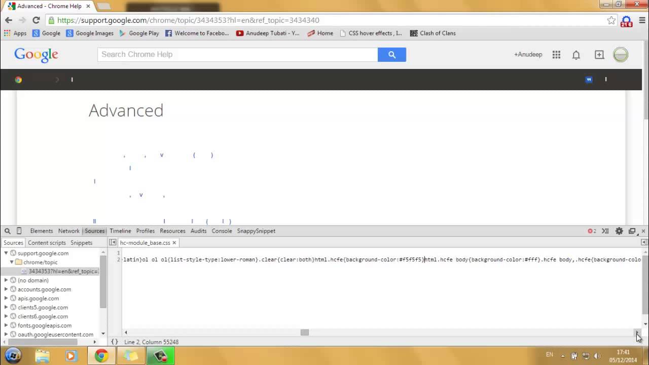This screenshot has width=649, height=365.
Task: Show the console drawer icon
Action: [x=605, y=231]
